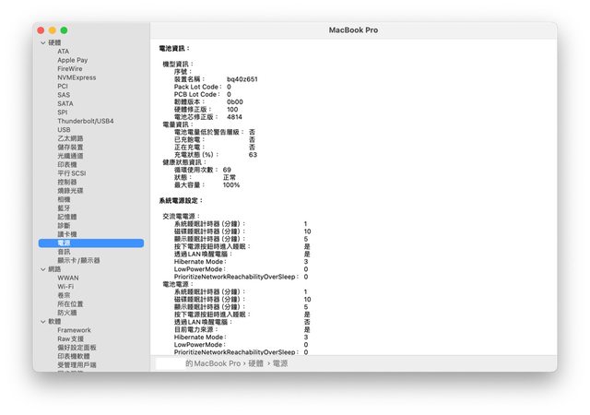This screenshot has width=590, height=415.
Task: Select 讀卡機 in the sidebar
Action: tap(67, 234)
